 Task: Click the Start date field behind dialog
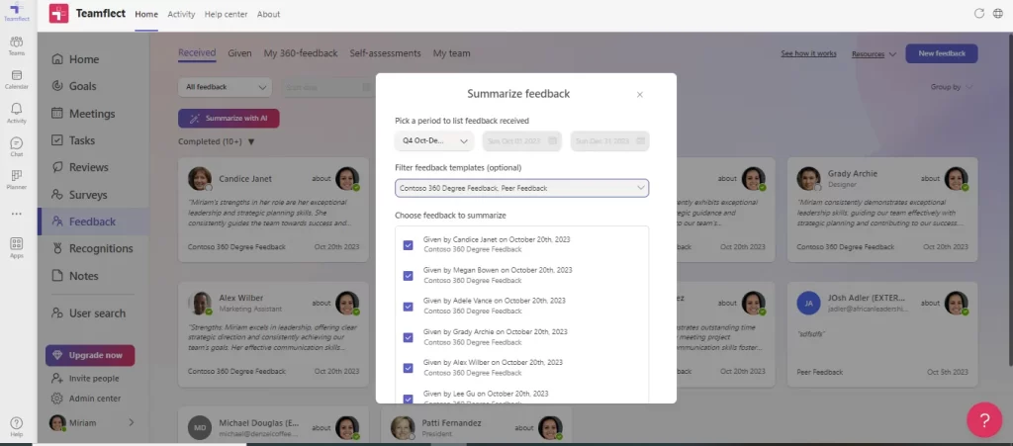coord(328,87)
